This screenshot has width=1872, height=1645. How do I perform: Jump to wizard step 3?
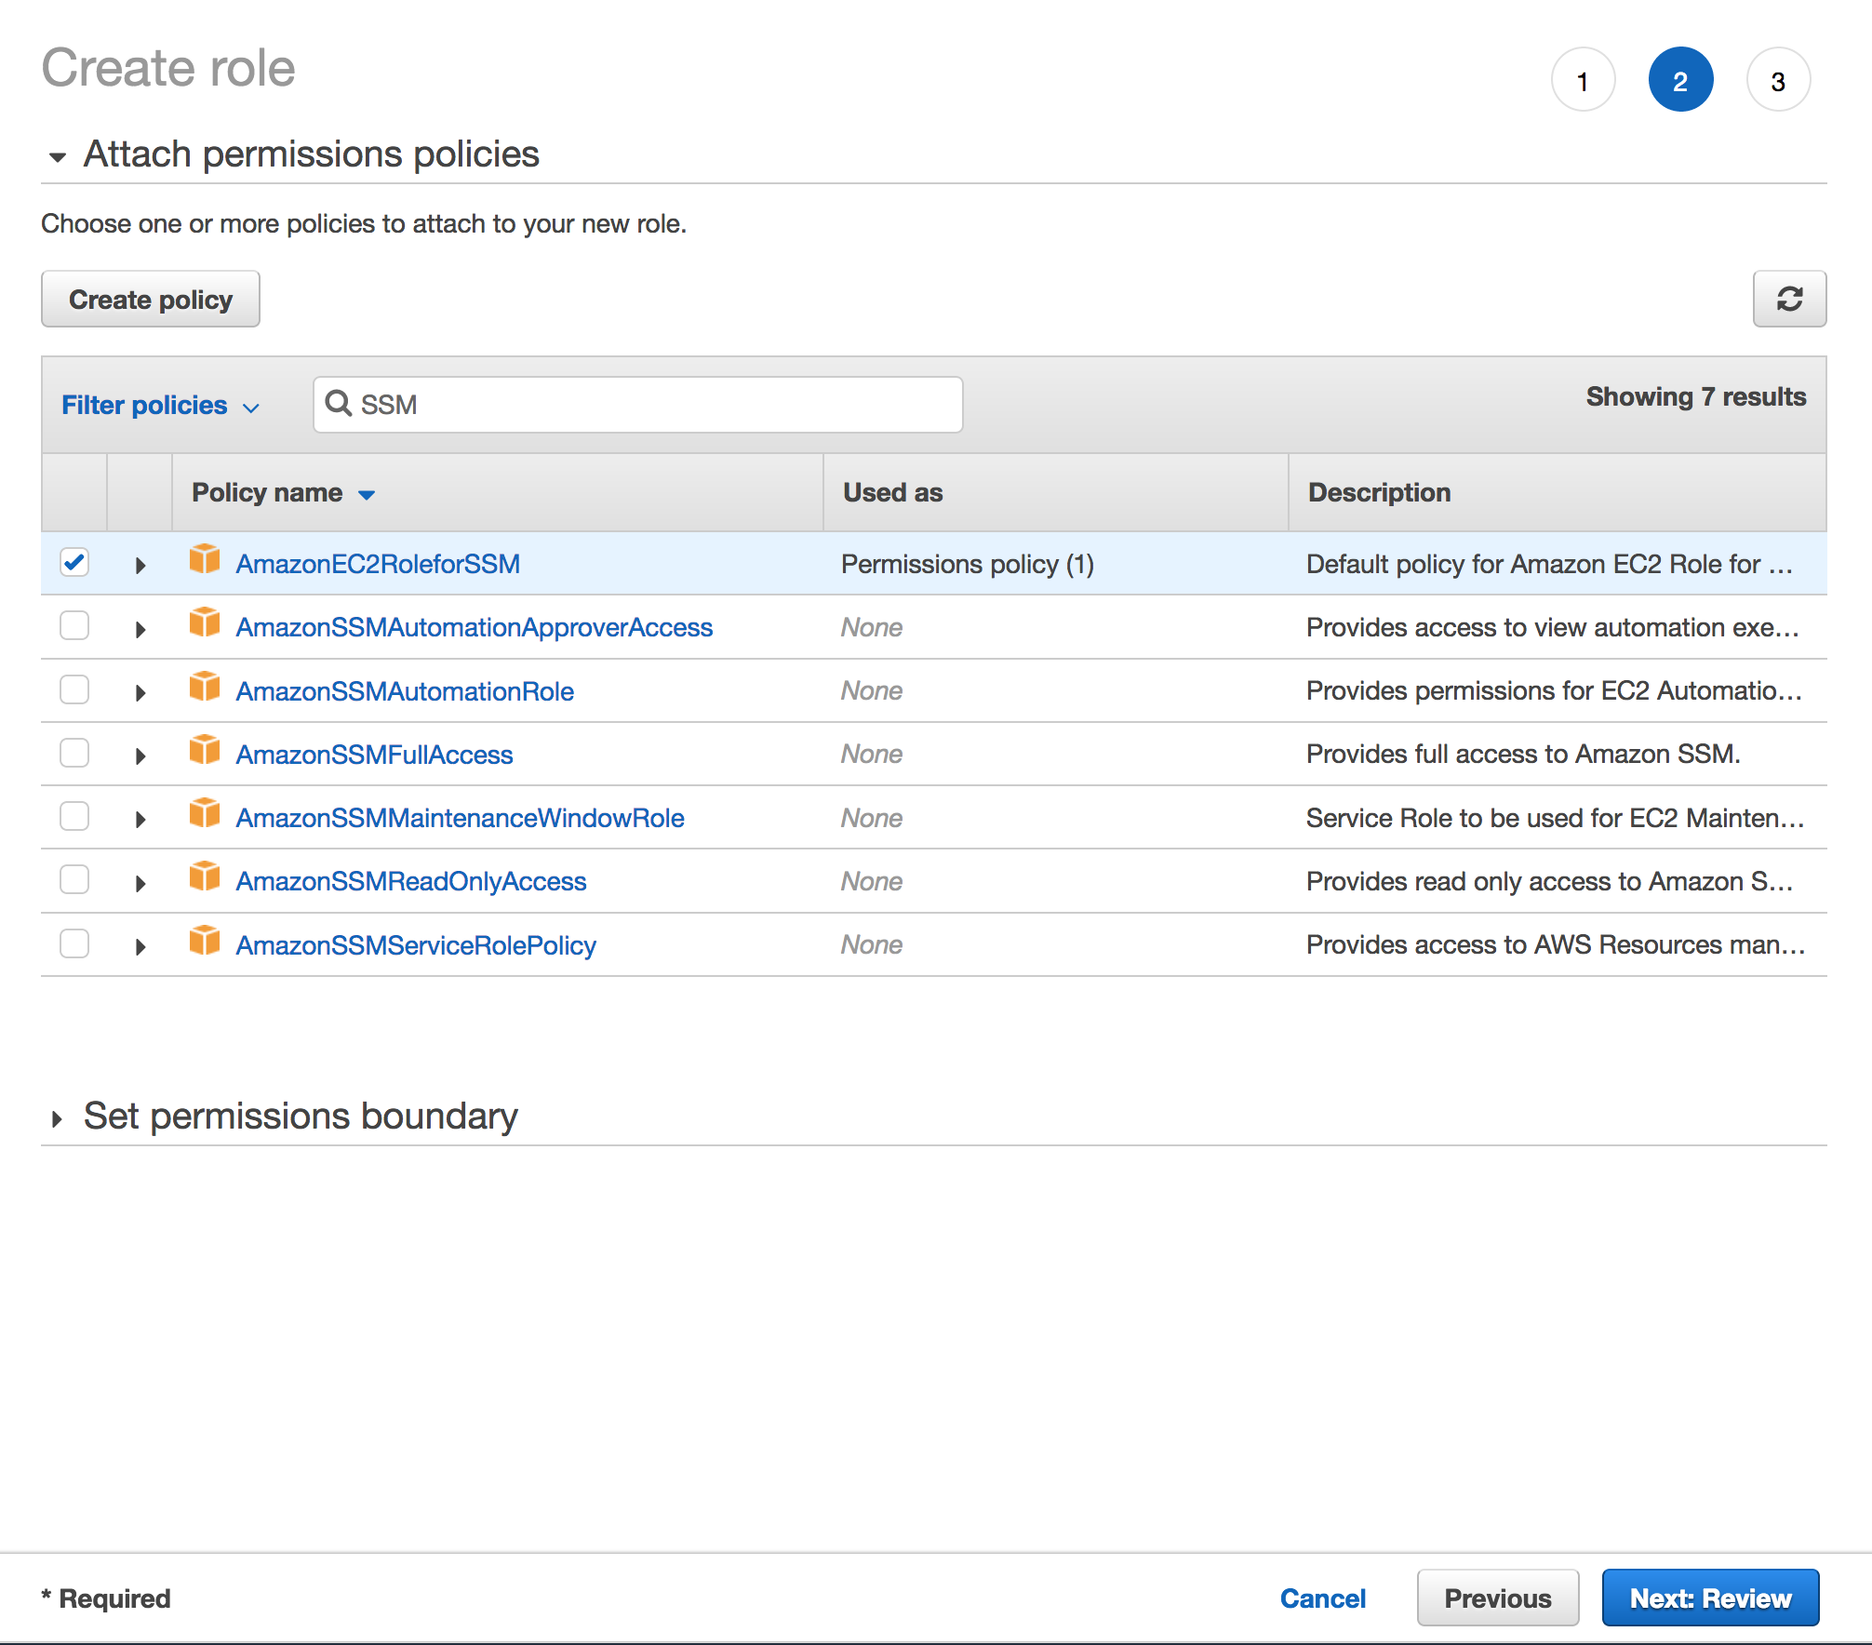(x=1778, y=80)
